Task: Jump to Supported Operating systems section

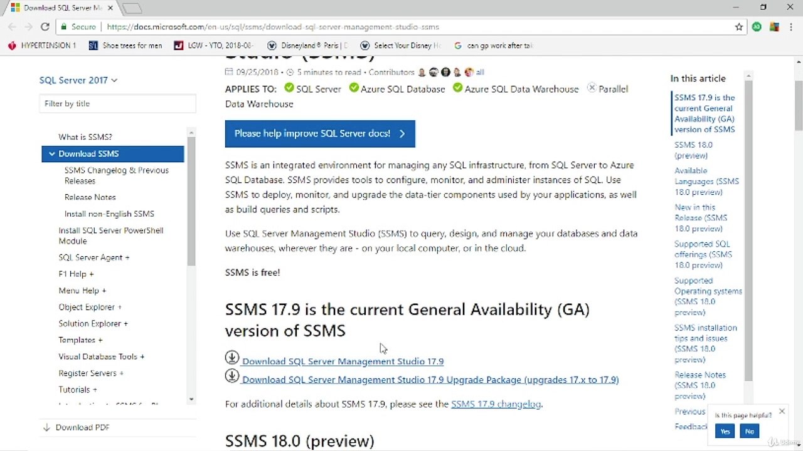Action: [708, 296]
